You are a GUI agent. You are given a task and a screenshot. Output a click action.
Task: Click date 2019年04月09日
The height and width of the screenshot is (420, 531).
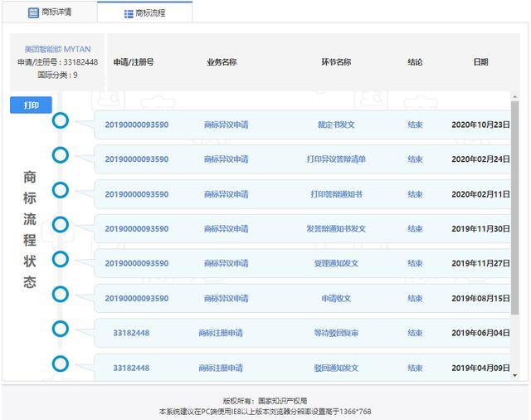click(x=480, y=369)
